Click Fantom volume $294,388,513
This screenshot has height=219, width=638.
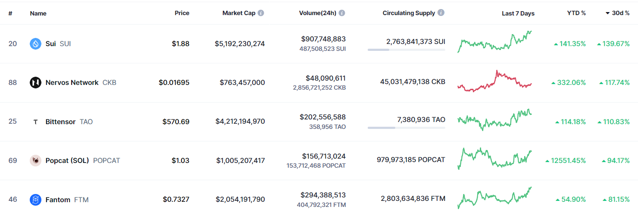pyautogui.click(x=323, y=195)
